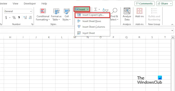The height and width of the screenshot is (91, 175).
Task: Open Conditional Formatting menu
Action: 43,15
